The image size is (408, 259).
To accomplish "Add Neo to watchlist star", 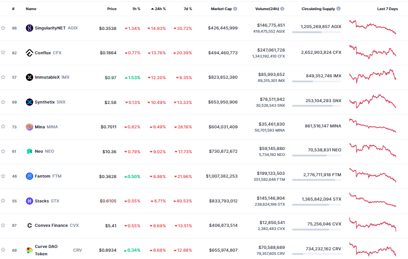I will coord(3,151).
